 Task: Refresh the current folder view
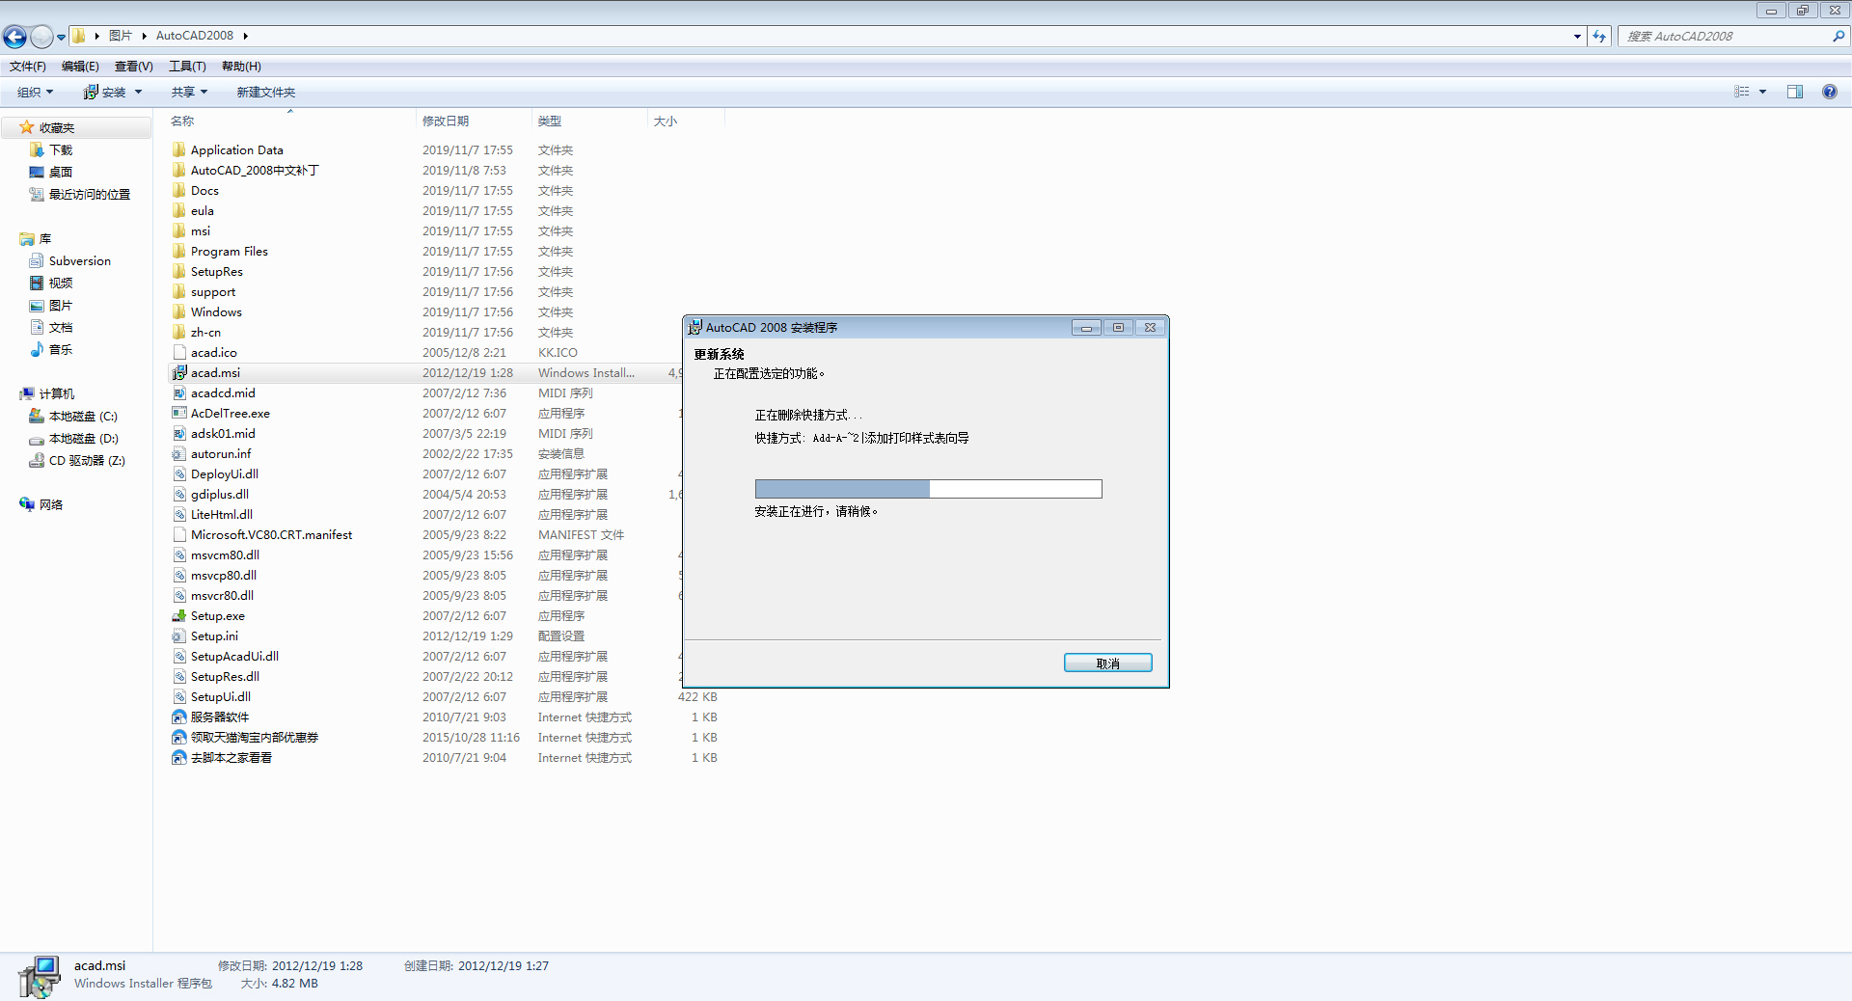[x=1599, y=36]
